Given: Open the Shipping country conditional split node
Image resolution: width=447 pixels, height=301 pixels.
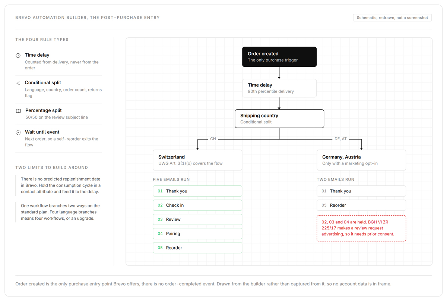Looking at the screenshot, I should (x=279, y=119).
